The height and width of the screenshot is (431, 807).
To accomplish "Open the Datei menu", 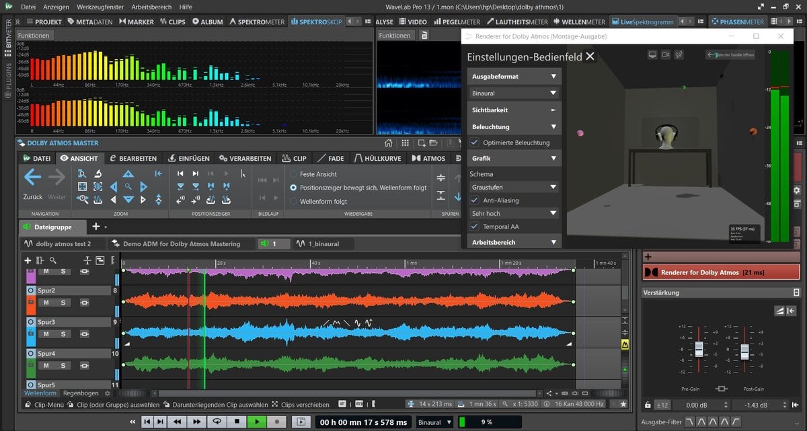I will click(x=28, y=7).
